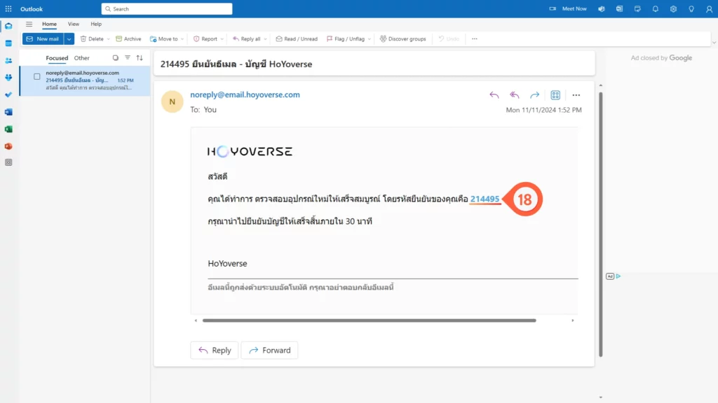Open the Settings gear icon
Image resolution: width=718 pixels, height=403 pixels.
673,8
